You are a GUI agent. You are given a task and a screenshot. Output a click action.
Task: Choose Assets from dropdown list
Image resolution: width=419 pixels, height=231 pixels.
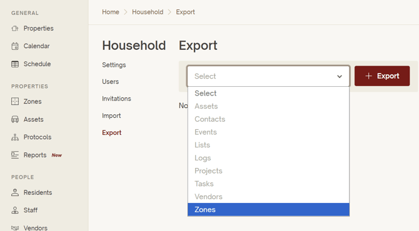(268, 106)
